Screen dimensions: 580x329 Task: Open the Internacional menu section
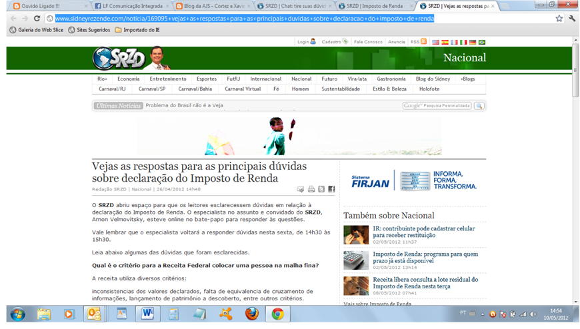[x=265, y=79]
